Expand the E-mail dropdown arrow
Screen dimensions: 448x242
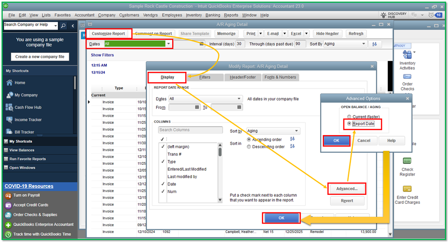(285, 34)
